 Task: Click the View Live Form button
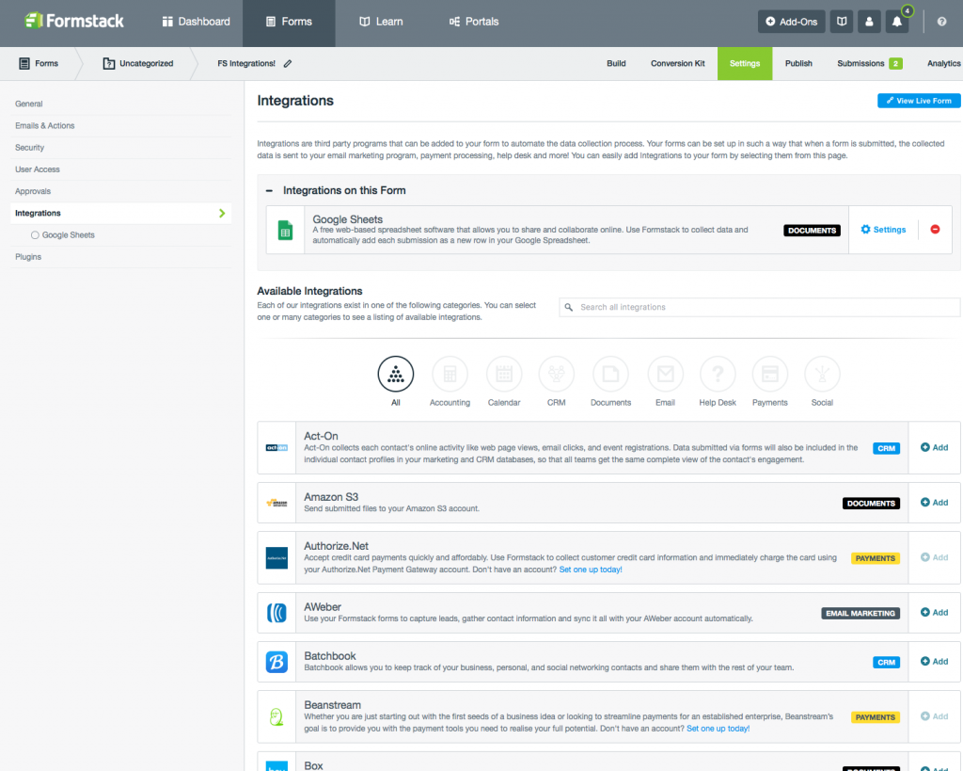click(918, 101)
